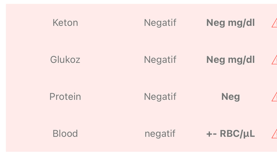Open the Keton result row
The height and width of the screenshot is (156, 277).
pos(141,23)
